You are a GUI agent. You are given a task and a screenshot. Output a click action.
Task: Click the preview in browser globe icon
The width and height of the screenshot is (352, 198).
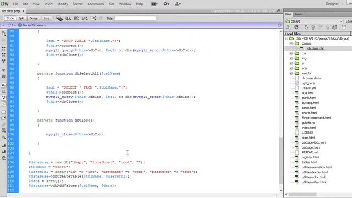pyautogui.click(x=68, y=18)
